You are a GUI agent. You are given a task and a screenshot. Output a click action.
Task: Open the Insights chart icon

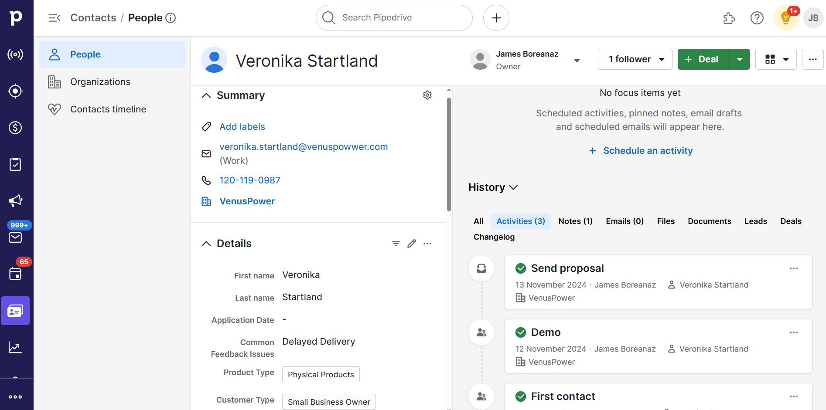pyautogui.click(x=15, y=347)
